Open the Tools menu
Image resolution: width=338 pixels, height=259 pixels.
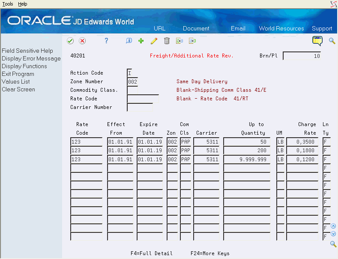click(x=8, y=4)
